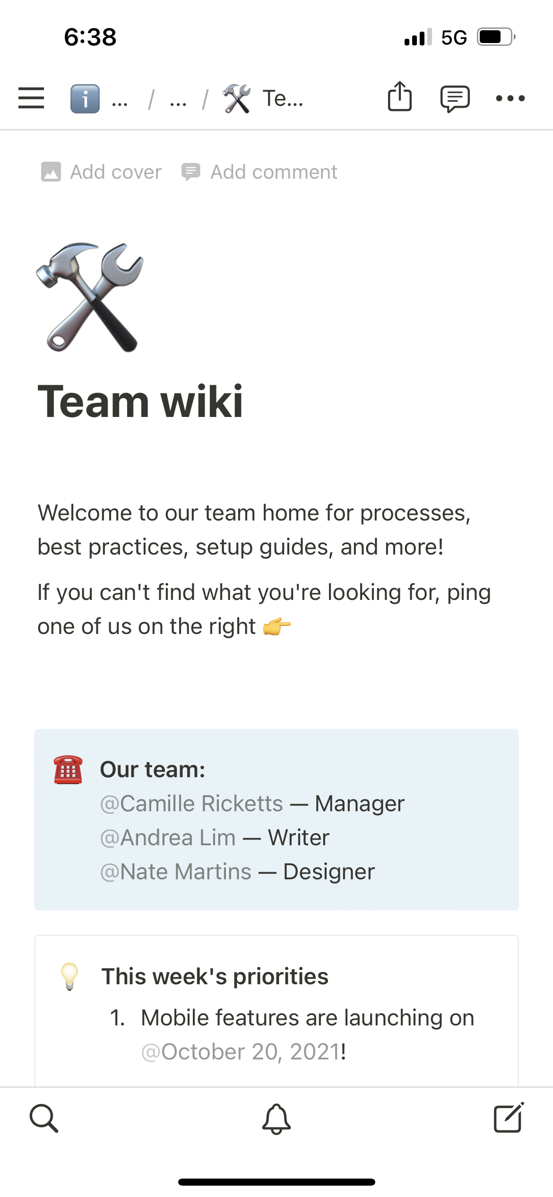This screenshot has height=1197, width=553.
Task: Open the @Camille Ricketts mention
Action: click(x=192, y=804)
